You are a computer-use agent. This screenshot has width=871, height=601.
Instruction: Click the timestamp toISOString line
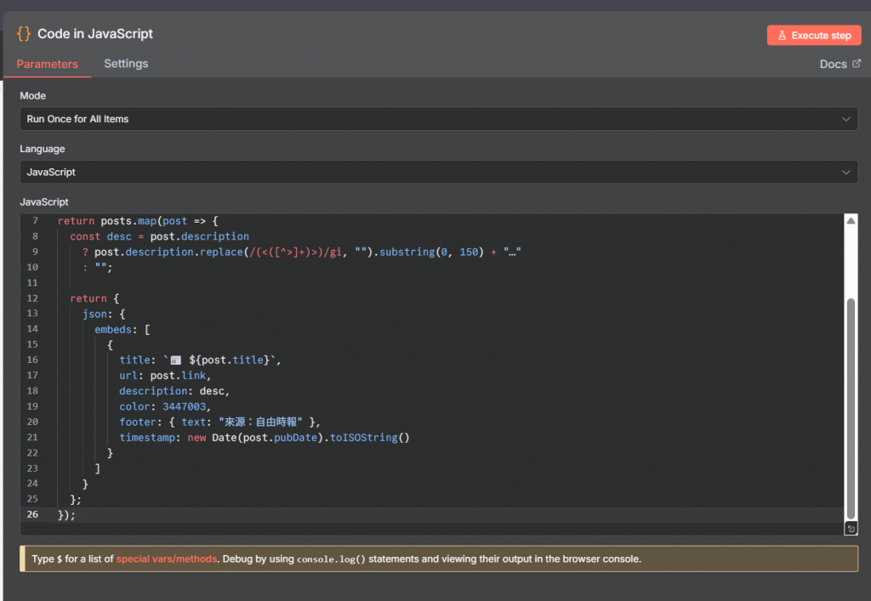tap(265, 438)
